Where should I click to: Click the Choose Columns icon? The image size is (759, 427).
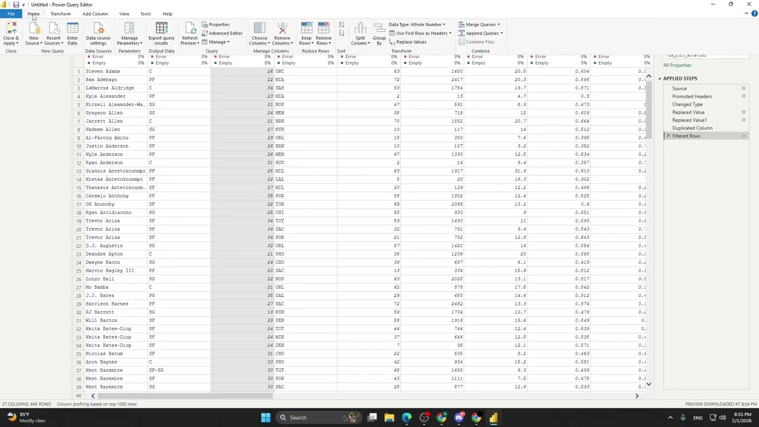(259, 29)
